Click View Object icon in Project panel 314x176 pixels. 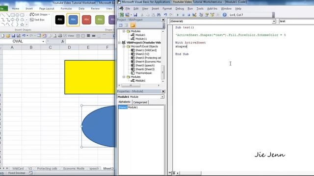[x=126, y=25]
